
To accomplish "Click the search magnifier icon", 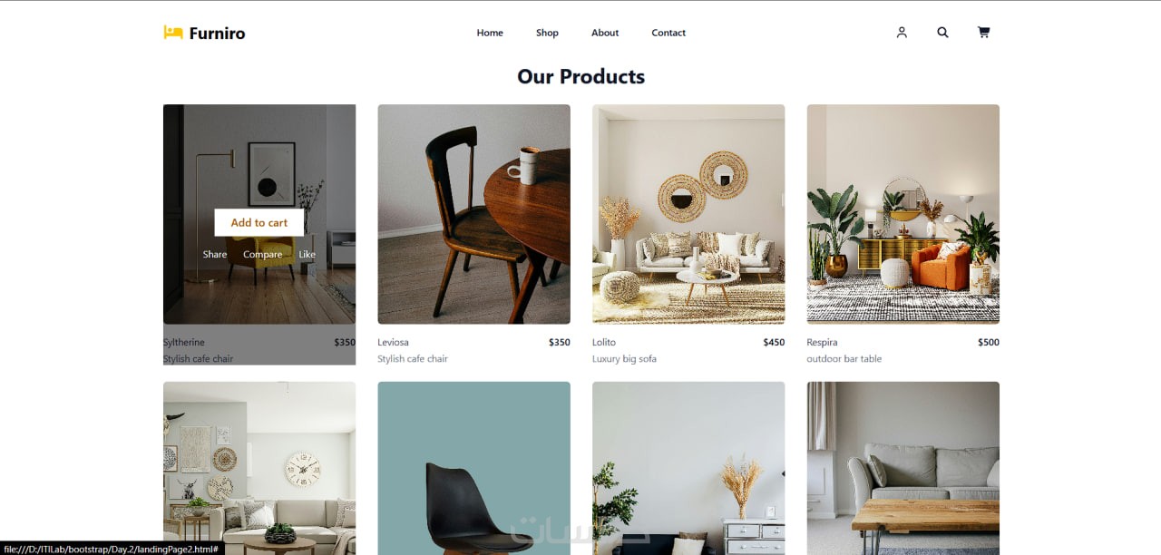I will point(942,33).
